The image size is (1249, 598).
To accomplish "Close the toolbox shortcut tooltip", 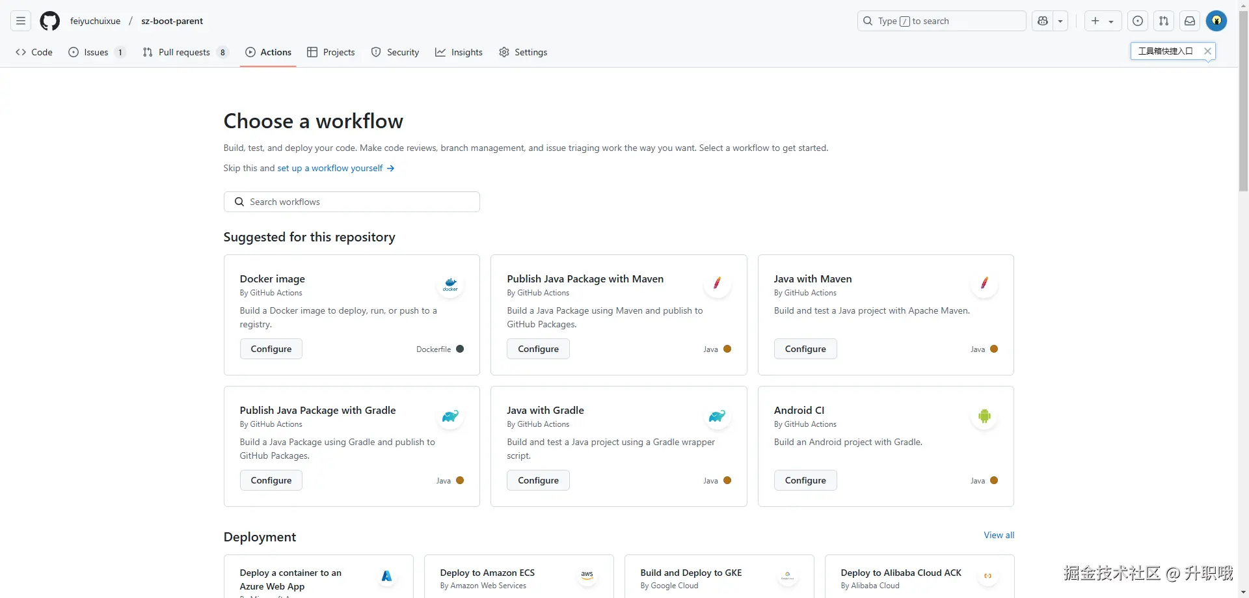I will pyautogui.click(x=1207, y=51).
